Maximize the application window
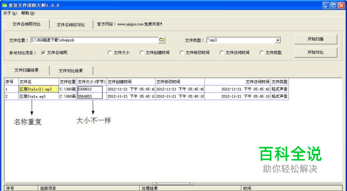The width and height of the screenshot is (347, 191). (x=334, y=5)
